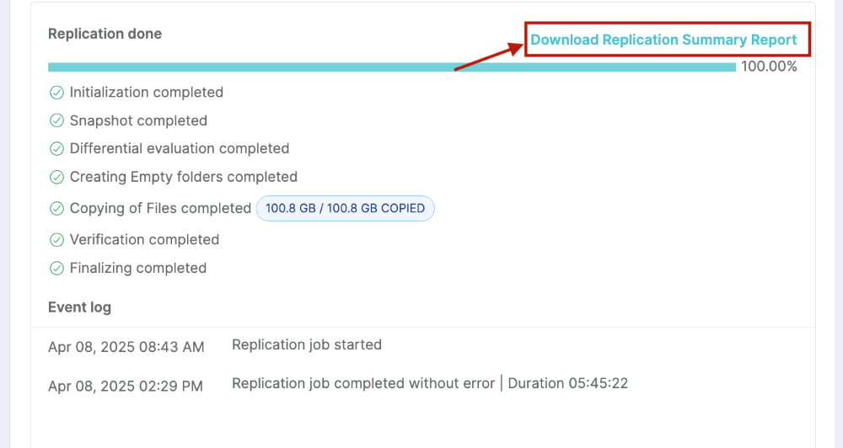Click the red arrow annotation
Image resolution: width=843 pixels, height=448 pixels.
tap(489, 57)
